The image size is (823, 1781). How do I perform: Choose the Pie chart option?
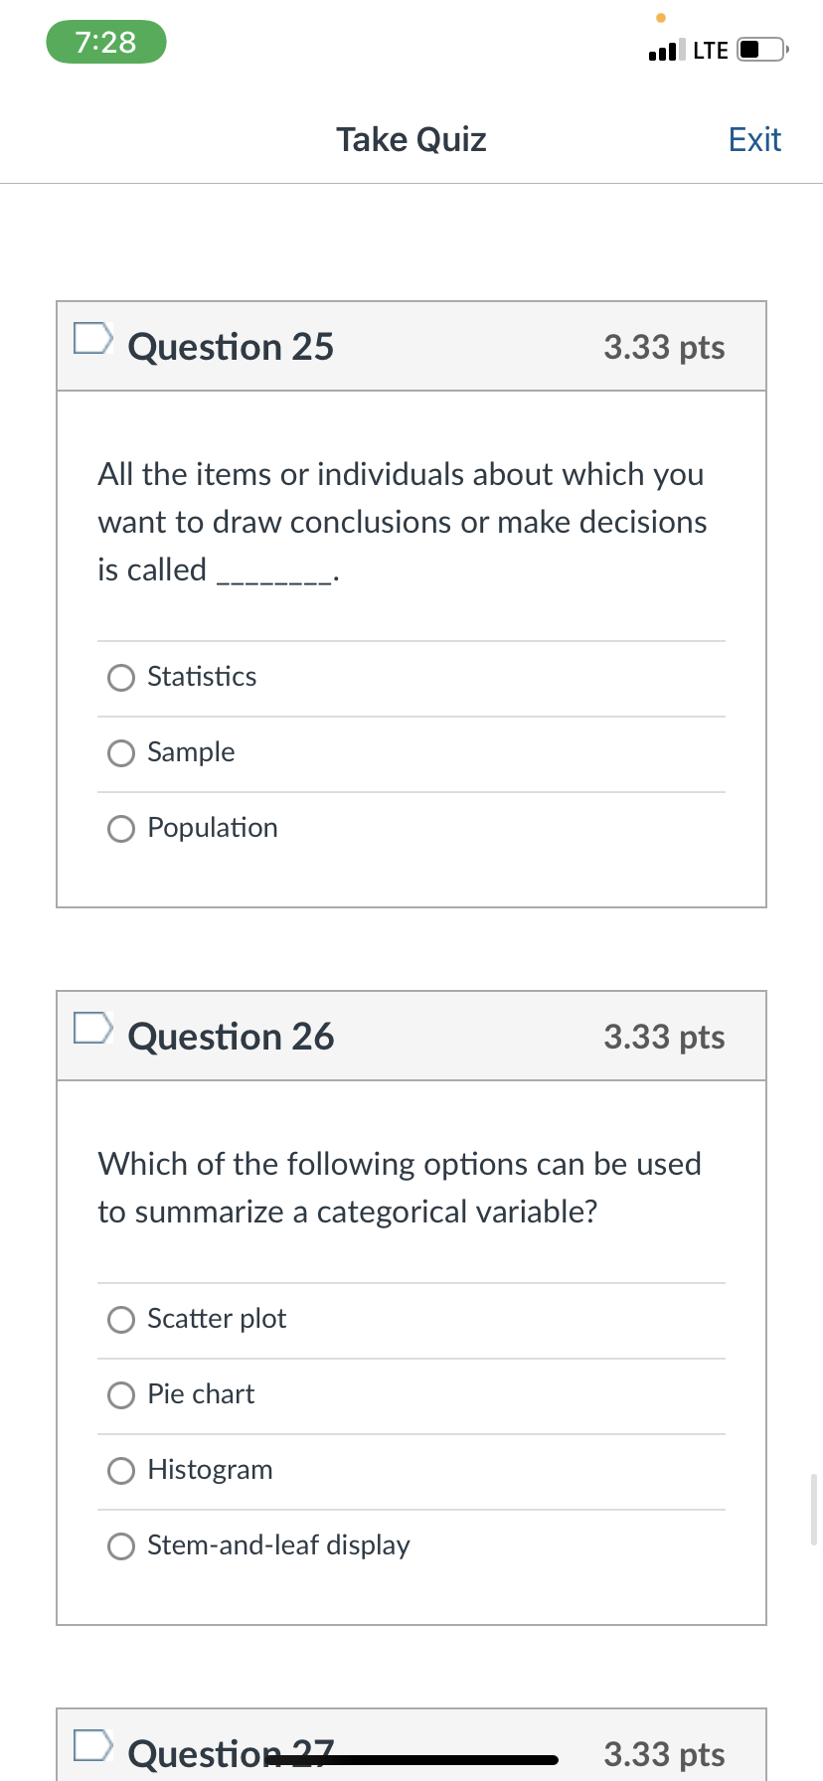[x=121, y=1395]
